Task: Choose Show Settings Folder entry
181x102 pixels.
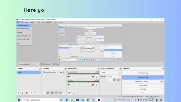Action: 24,36
